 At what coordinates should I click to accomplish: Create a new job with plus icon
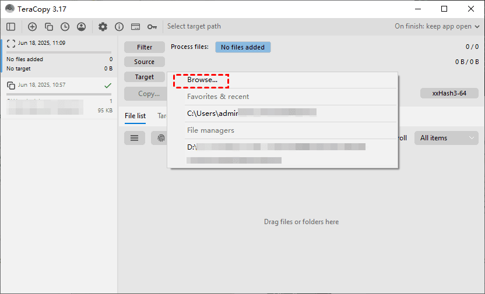point(32,27)
